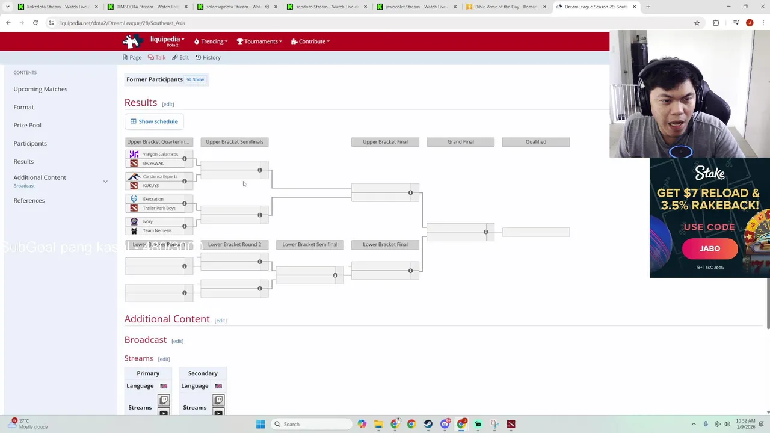
Task: Open info icon of Upper Bracket Final match
Action: (x=410, y=193)
